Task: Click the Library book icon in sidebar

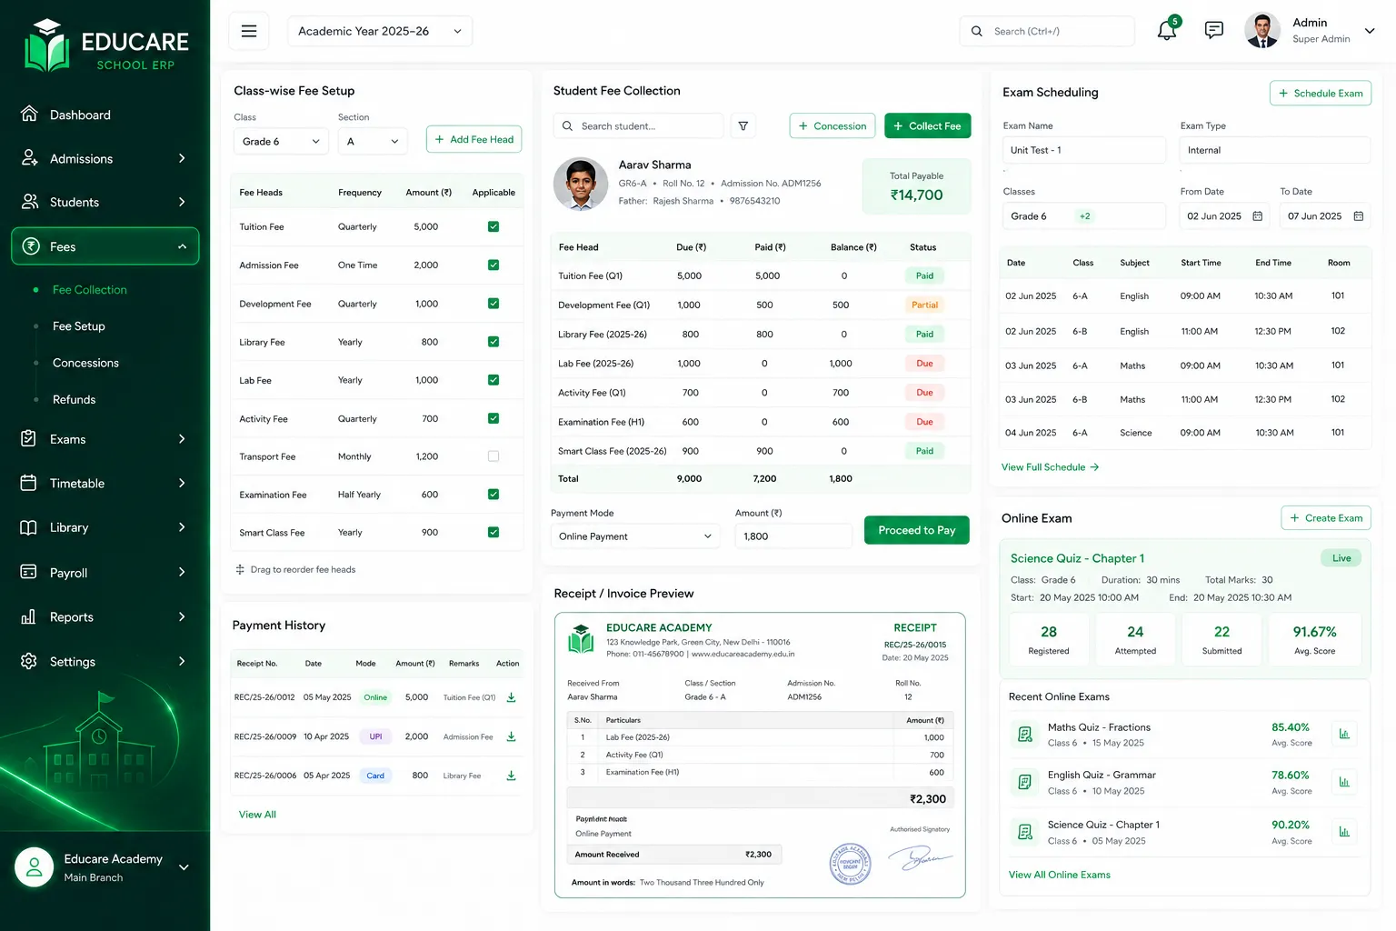Action: click(x=29, y=527)
